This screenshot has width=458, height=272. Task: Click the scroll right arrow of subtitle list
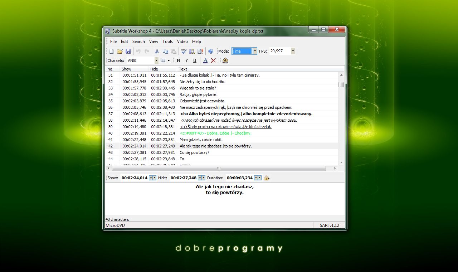tap(335, 168)
